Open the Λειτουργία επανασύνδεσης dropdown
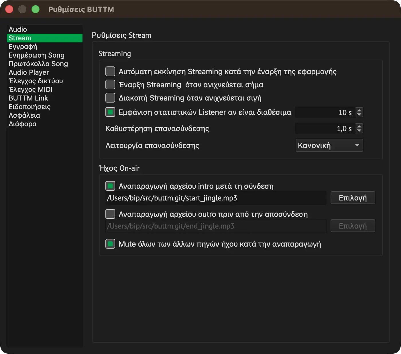 pyautogui.click(x=329, y=145)
